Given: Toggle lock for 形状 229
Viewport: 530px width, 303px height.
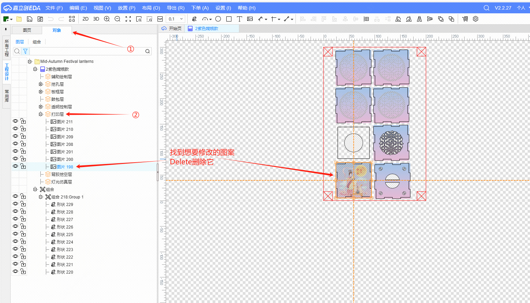Looking at the screenshot, I should (x=23, y=204).
